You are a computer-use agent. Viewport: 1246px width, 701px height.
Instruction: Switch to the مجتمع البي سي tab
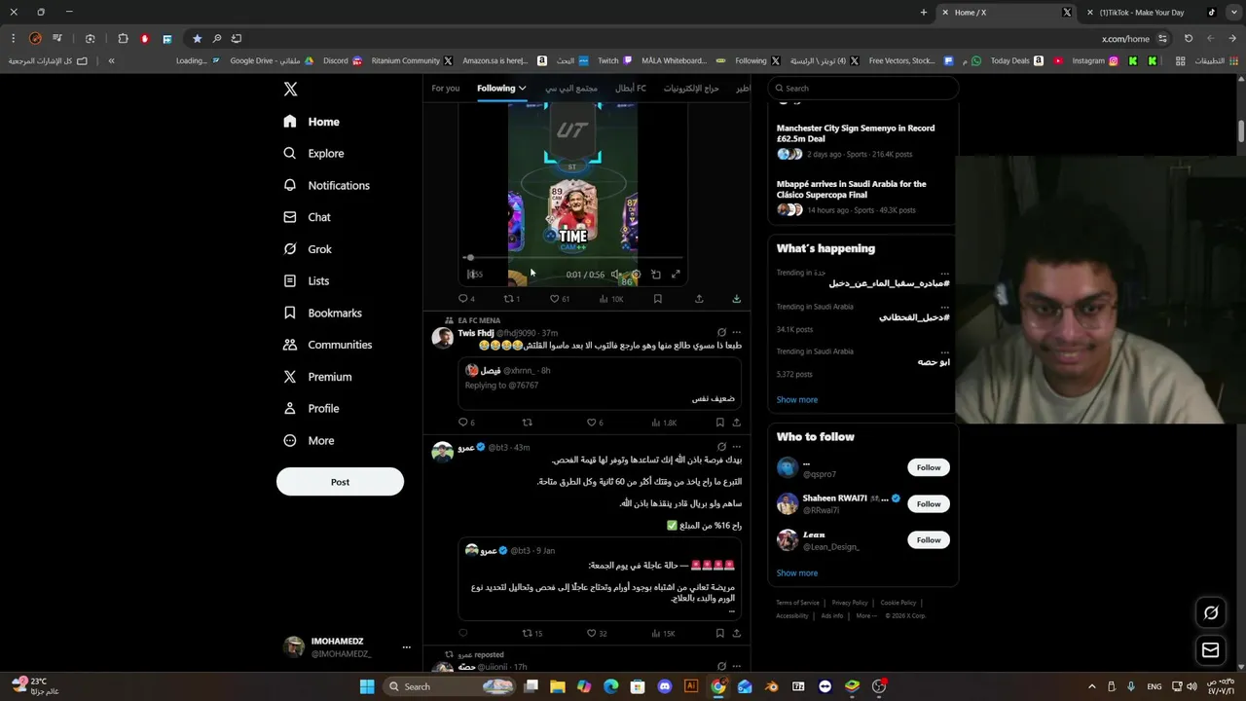click(571, 89)
